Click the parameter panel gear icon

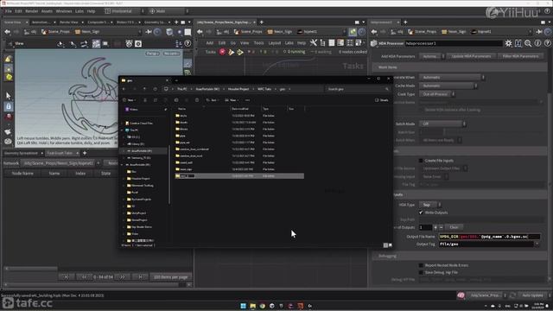508,43
